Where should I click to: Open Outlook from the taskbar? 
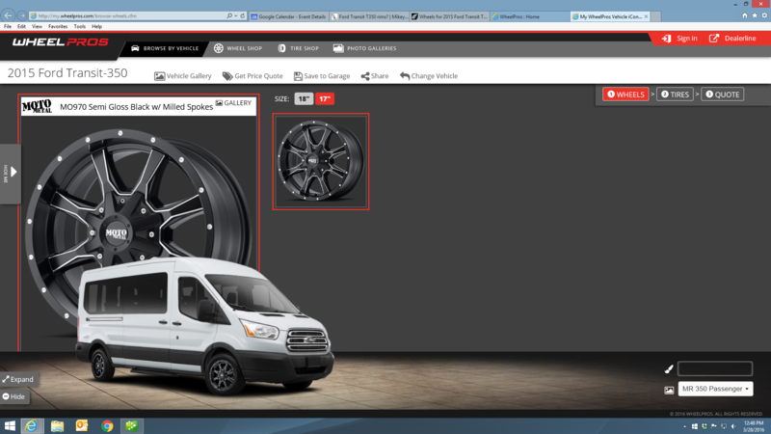click(x=82, y=426)
